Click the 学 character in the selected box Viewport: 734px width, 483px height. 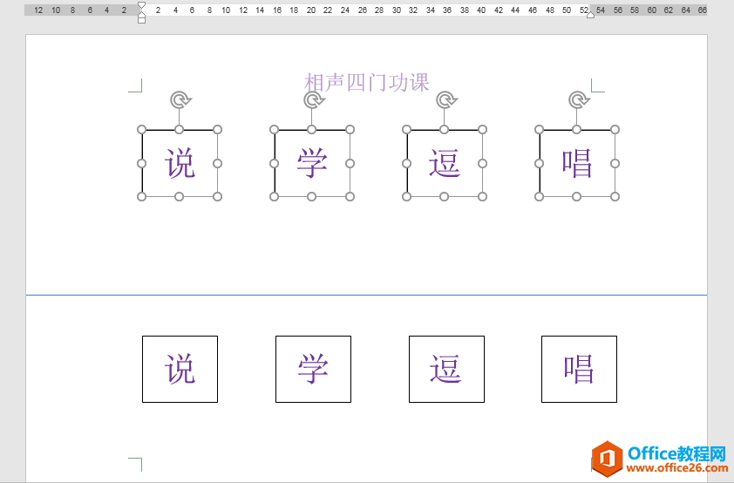pyautogui.click(x=312, y=163)
